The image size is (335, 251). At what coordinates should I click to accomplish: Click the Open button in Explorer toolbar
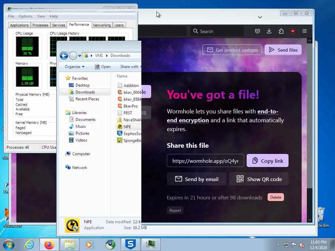tap(103, 67)
